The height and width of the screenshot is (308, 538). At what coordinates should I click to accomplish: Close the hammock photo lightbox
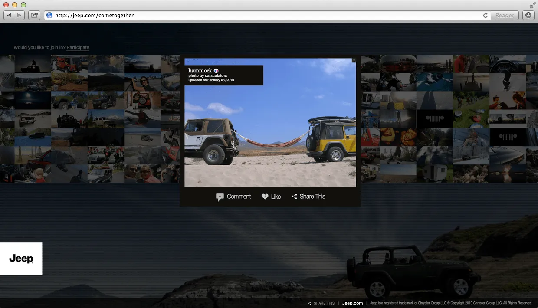tap(354, 61)
